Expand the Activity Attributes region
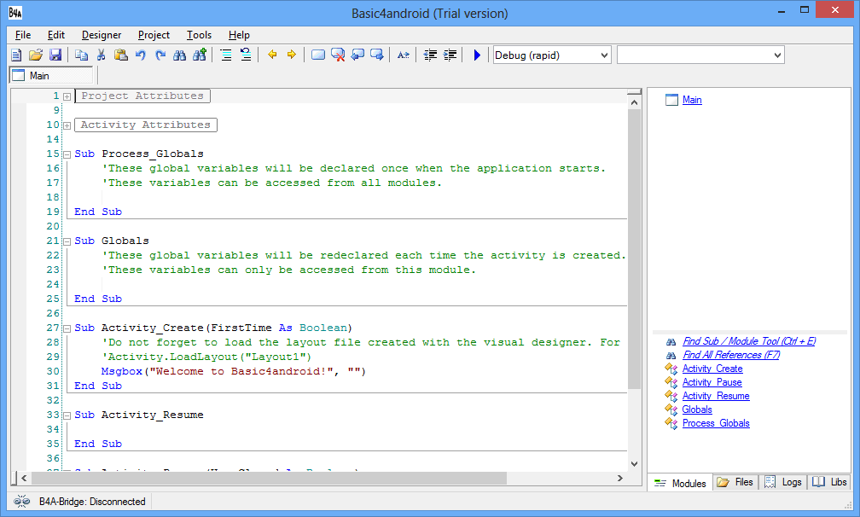 point(67,125)
